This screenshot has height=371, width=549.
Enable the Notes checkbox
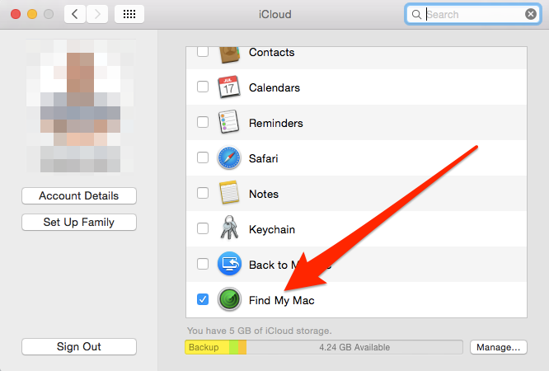pyautogui.click(x=203, y=193)
